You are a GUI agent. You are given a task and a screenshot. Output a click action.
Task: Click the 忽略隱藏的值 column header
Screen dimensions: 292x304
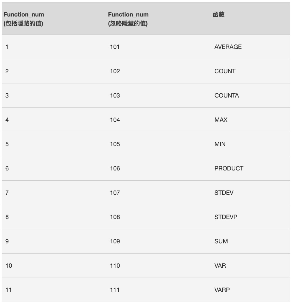tap(128, 19)
